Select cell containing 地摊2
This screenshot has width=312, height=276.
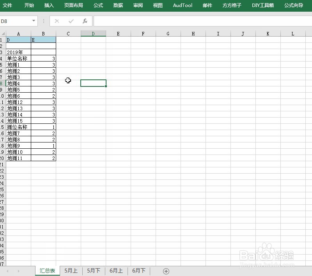[18, 71]
